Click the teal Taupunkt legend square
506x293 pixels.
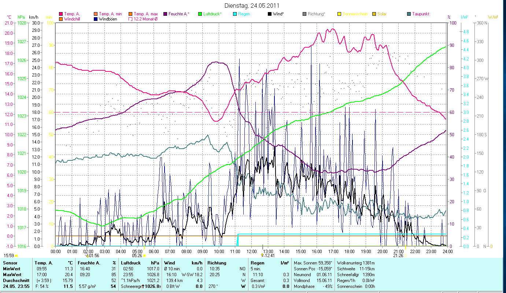[409, 14]
